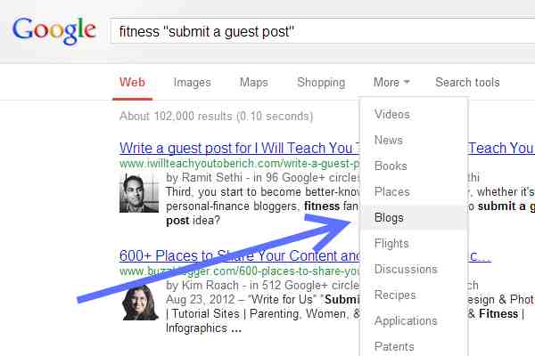This screenshot has width=535, height=356.
Task: Switch to the Web tab
Action: point(132,82)
